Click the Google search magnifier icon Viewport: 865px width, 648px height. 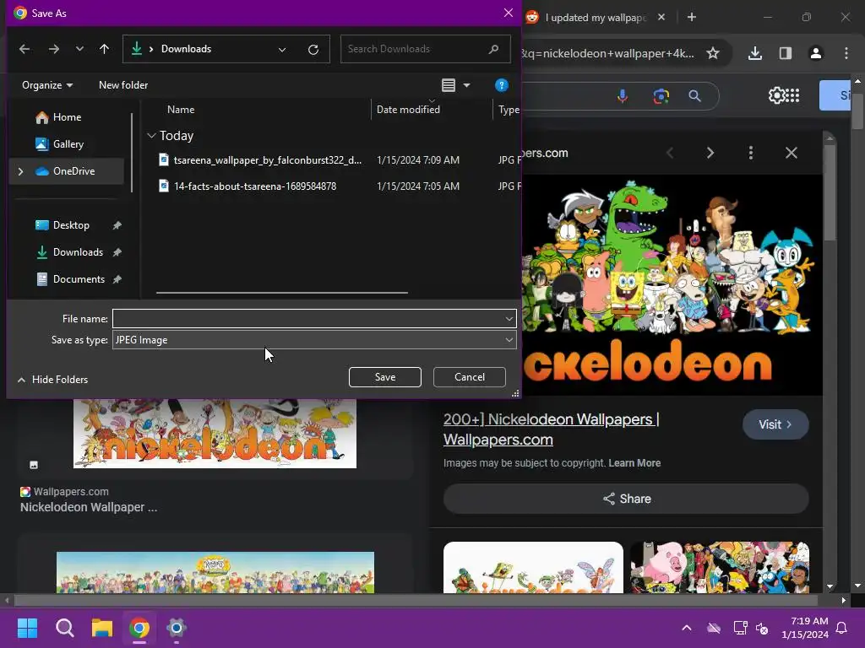pos(695,96)
